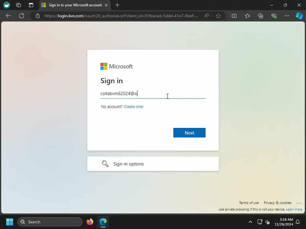Click Learn more about private browsing

[x=294, y=209]
